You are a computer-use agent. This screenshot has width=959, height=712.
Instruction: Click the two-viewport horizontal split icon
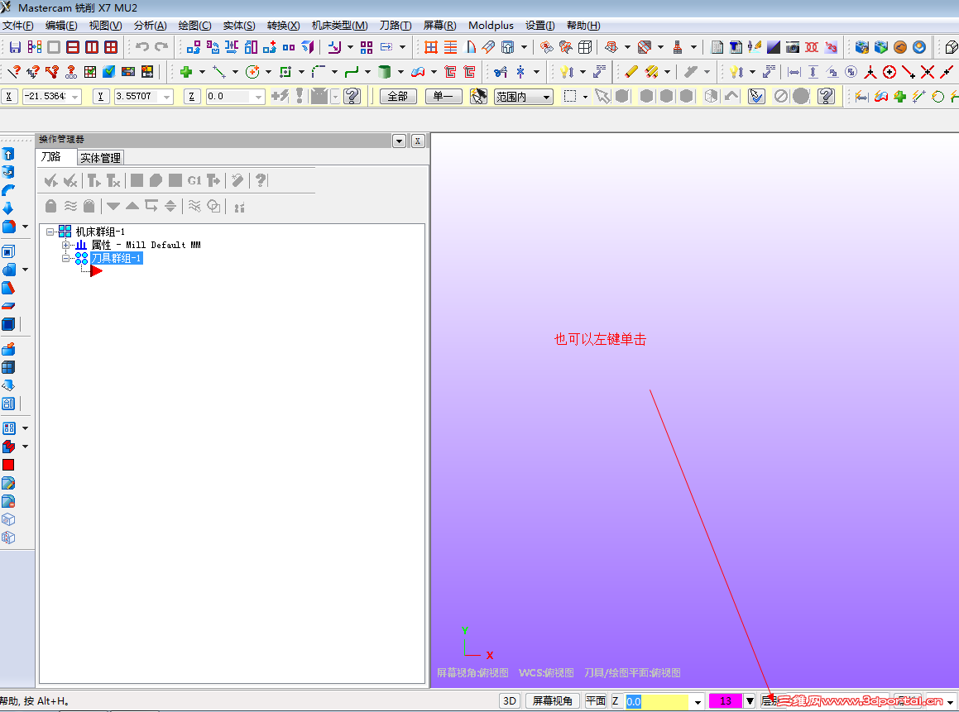[73, 47]
